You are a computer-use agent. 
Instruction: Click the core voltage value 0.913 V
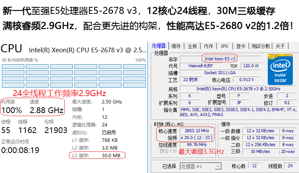coord(247,80)
